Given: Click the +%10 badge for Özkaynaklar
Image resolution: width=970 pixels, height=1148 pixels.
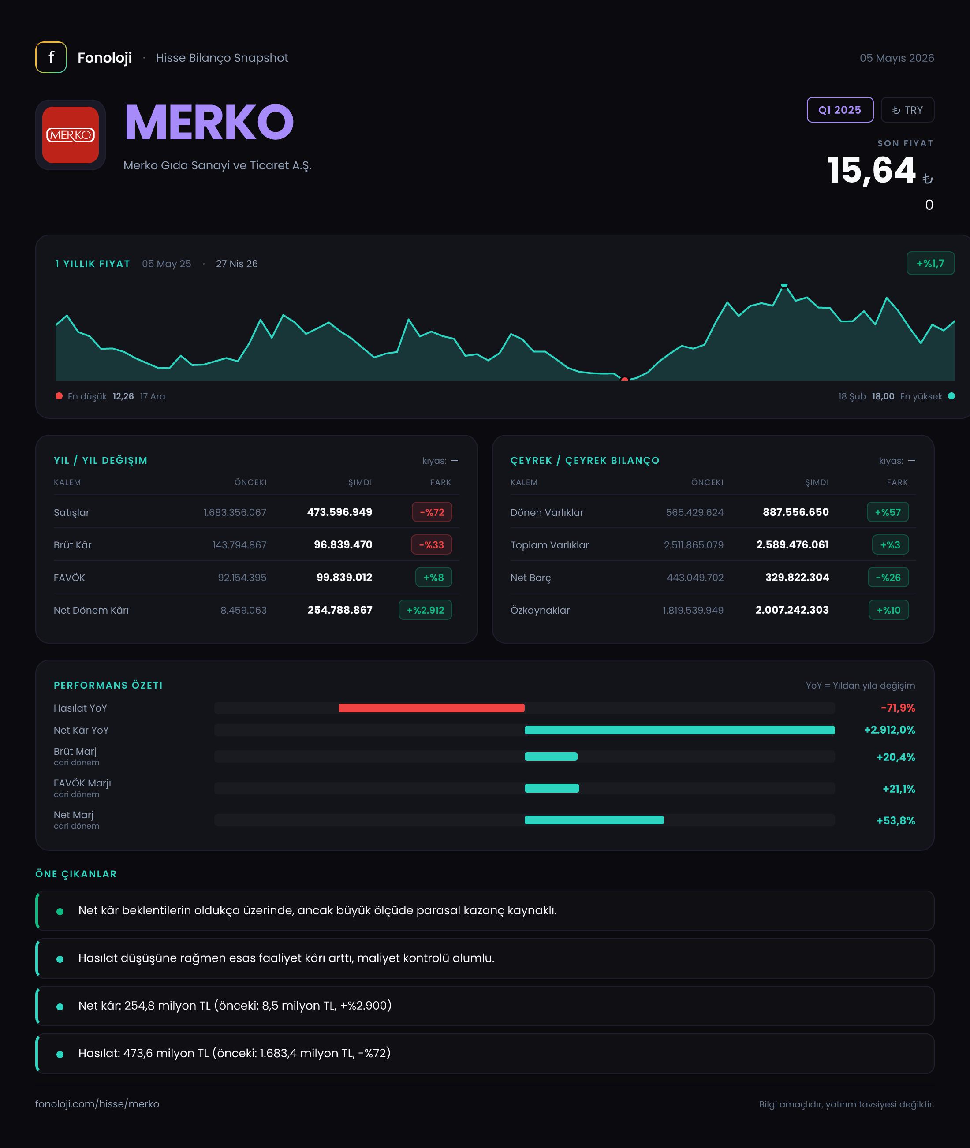Looking at the screenshot, I should click(x=888, y=610).
